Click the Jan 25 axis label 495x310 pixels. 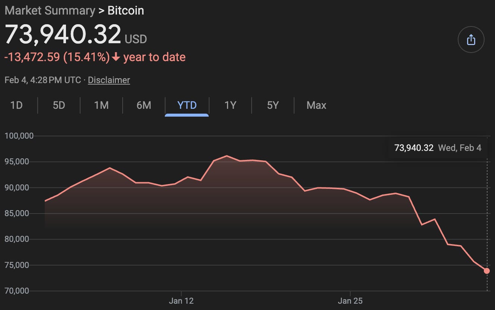coord(350,301)
